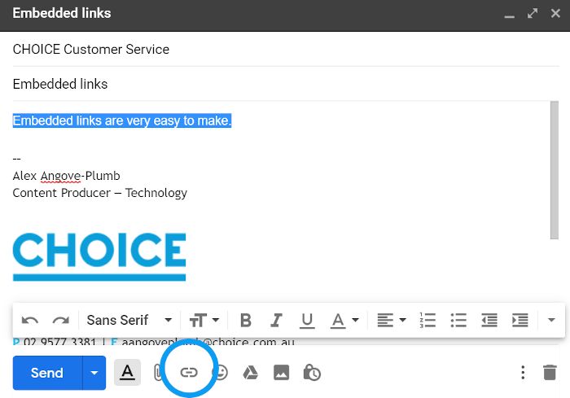Expand the text size dropdown

point(204,320)
